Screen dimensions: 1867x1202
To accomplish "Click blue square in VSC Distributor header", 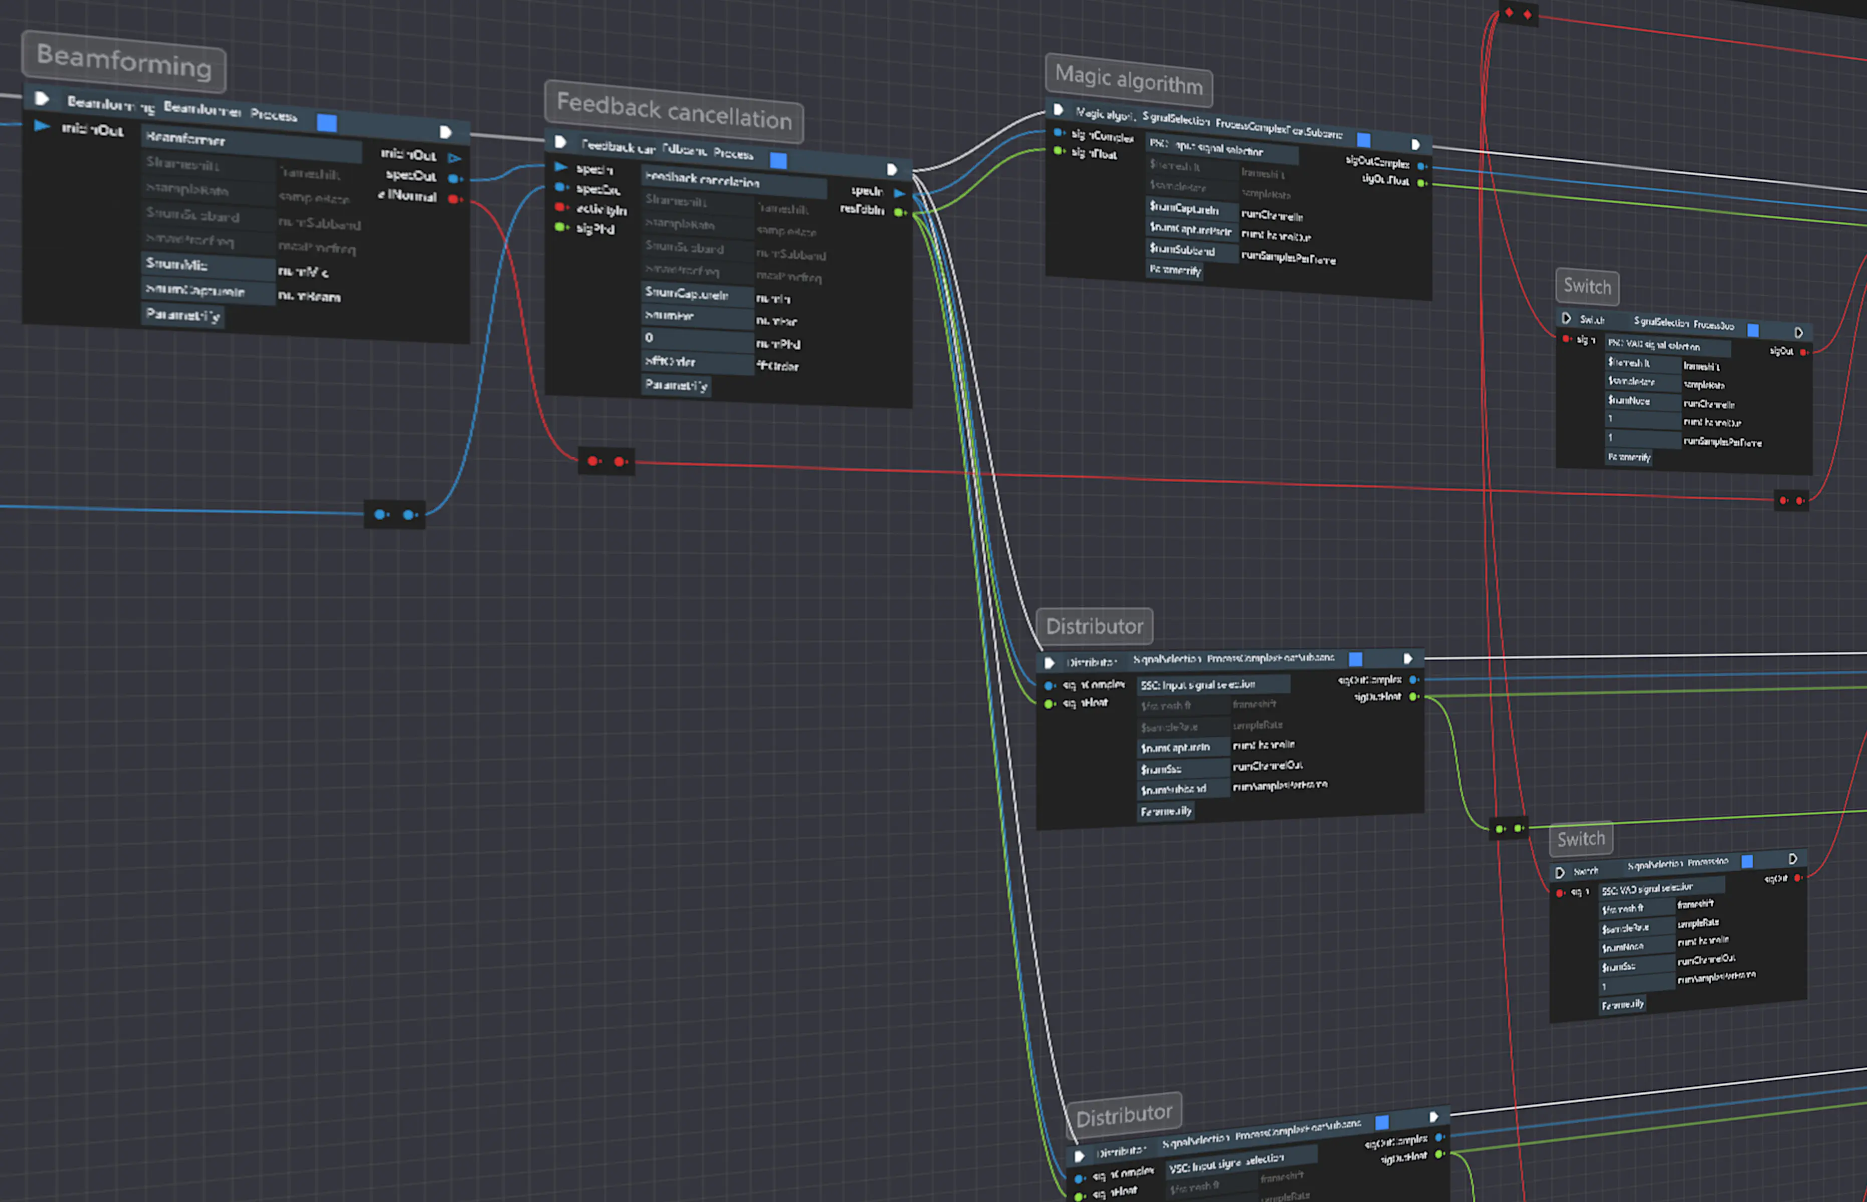I will [x=1382, y=1122].
